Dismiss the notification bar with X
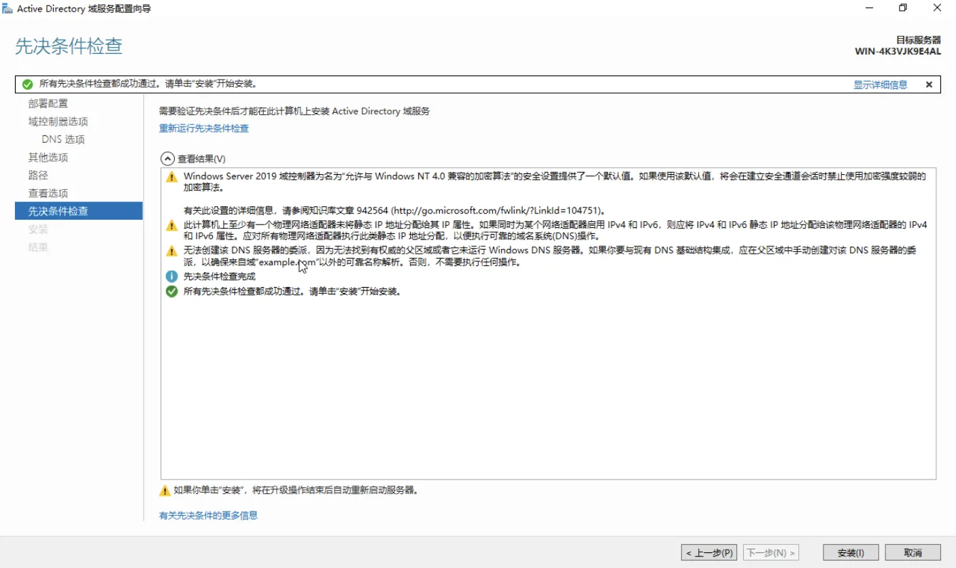 [x=929, y=84]
